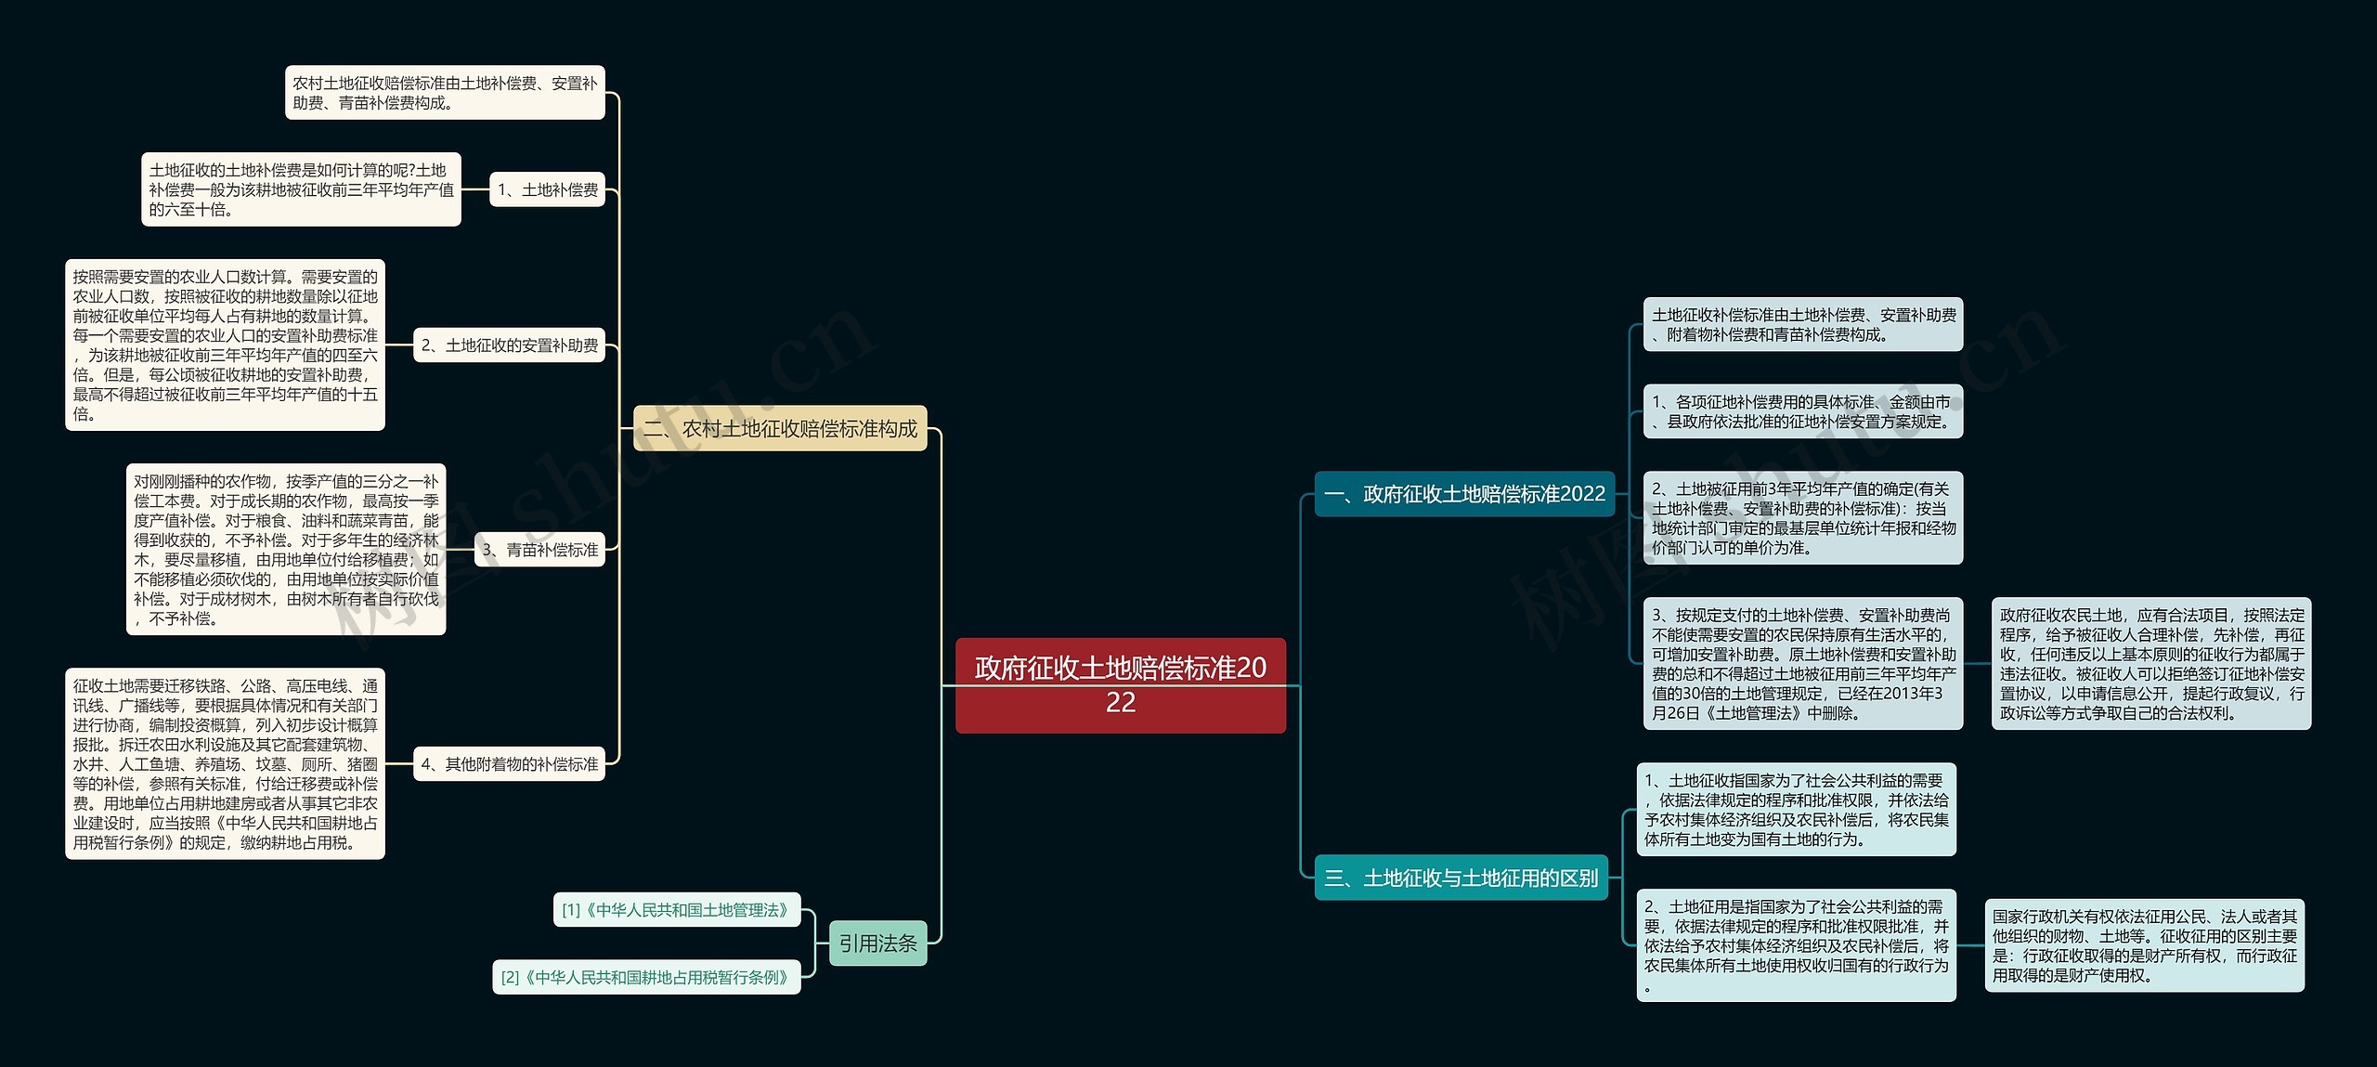The height and width of the screenshot is (1067, 2377).
Task: Click the text box starting 土地征收的土地补偿费是如何计算的呢
Action: pyautogui.click(x=301, y=189)
